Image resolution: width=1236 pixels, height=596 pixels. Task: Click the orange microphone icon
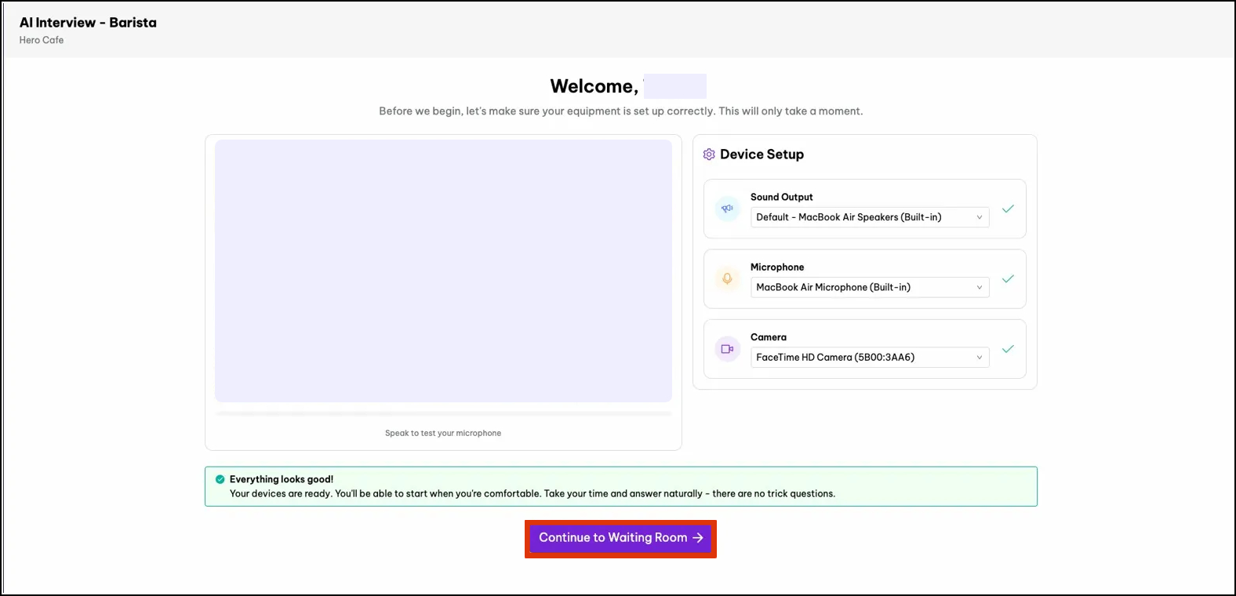point(727,278)
